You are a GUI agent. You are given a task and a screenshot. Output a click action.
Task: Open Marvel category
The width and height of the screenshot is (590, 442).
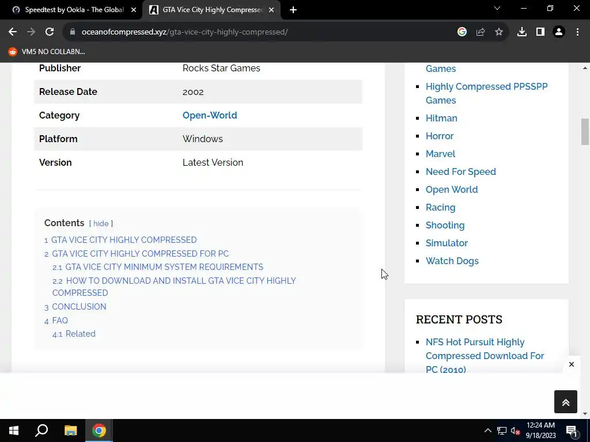[440, 154]
